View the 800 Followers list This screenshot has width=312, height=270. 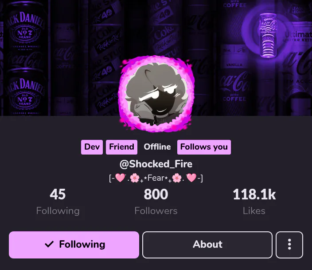[x=156, y=202]
